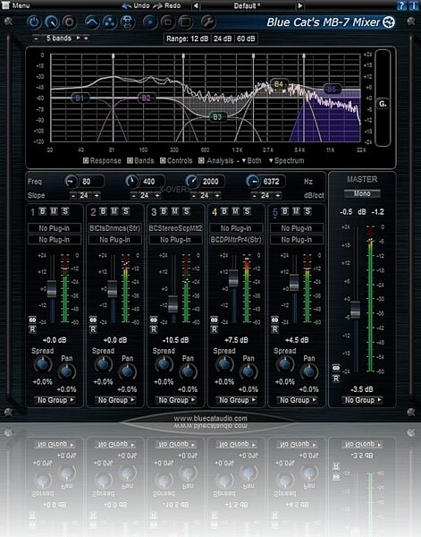Open Master No Group dropdown
The width and height of the screenshot is (421, 537).
pyautogui.click(x=363, y=400)
